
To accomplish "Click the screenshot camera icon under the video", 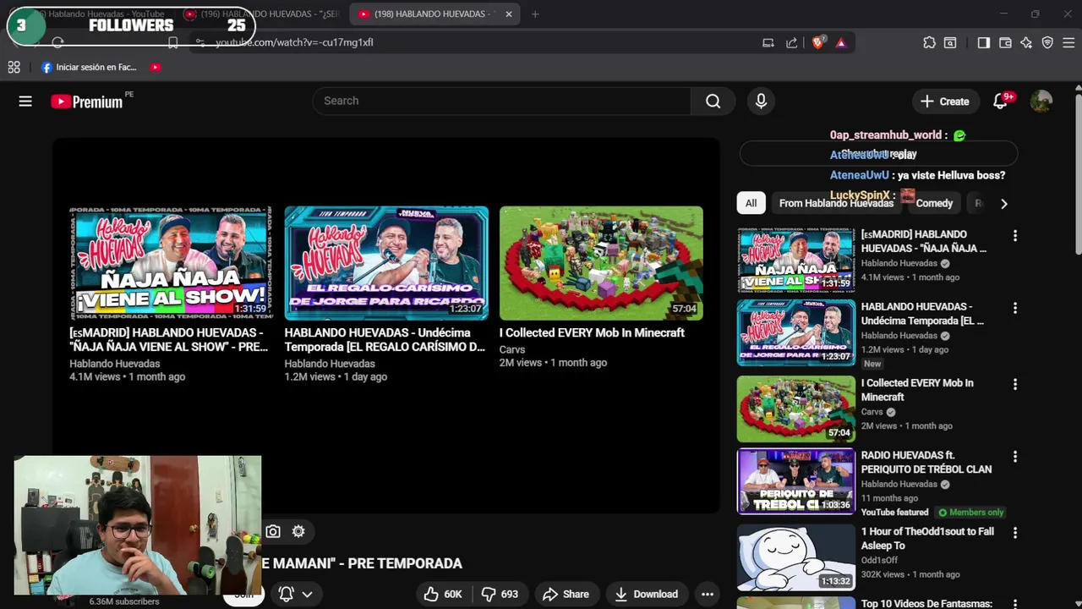I will [272, 531].
